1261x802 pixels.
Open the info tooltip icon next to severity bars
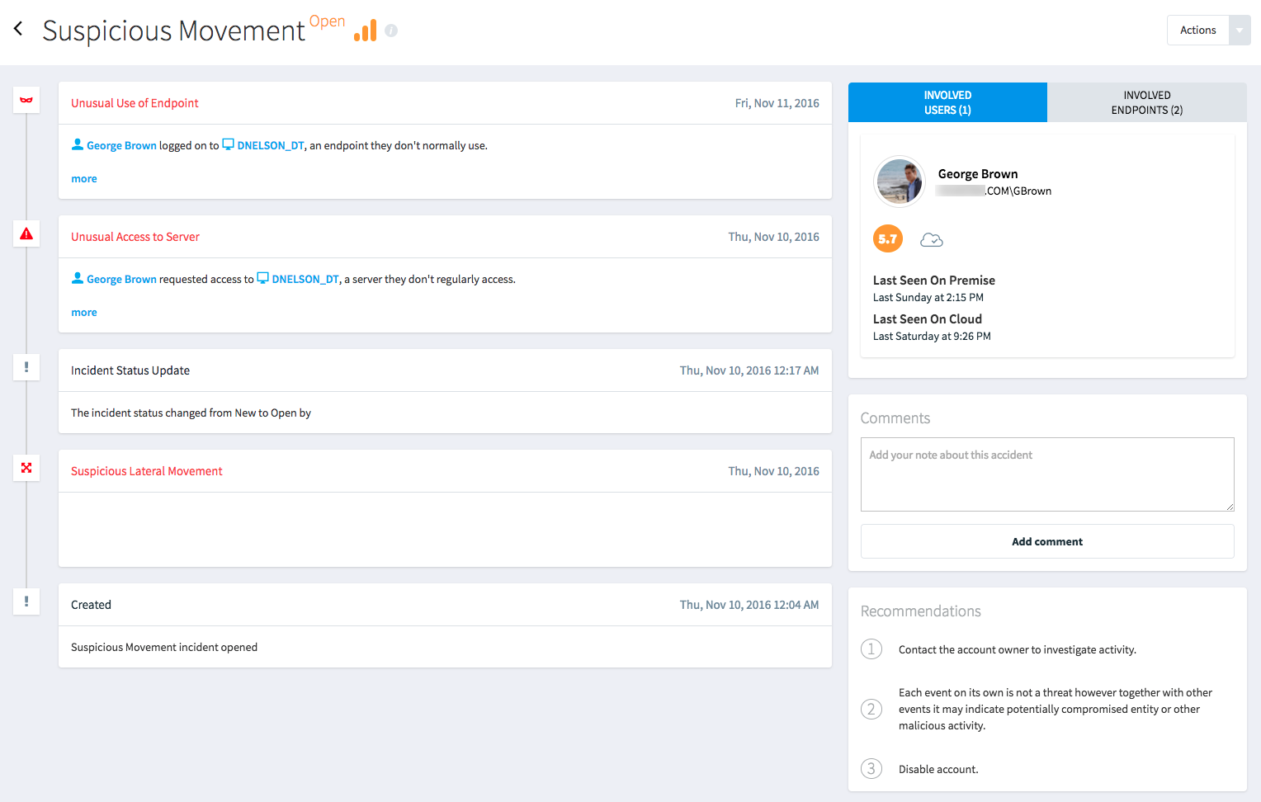391,31
